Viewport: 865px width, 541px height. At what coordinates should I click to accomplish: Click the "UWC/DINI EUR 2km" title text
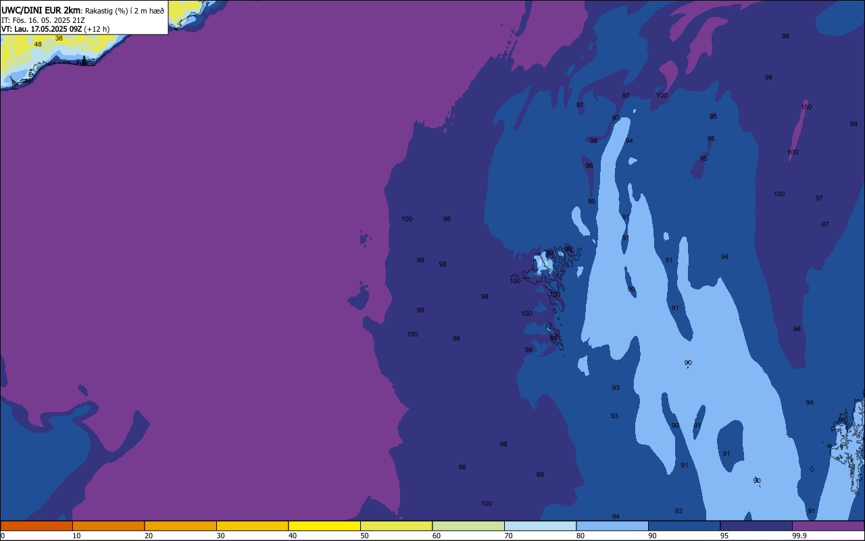(x=41, y=10)
